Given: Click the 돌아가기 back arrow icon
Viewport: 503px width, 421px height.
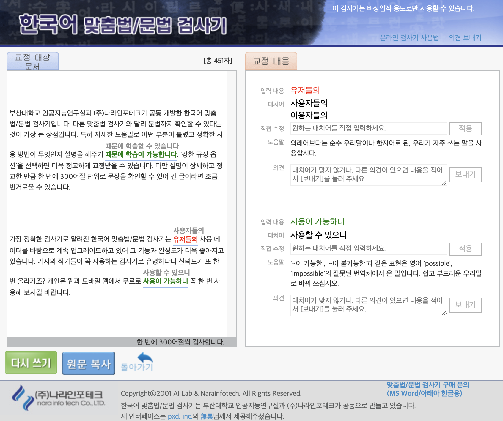Looking at the screenshot, I should [137, 362].
